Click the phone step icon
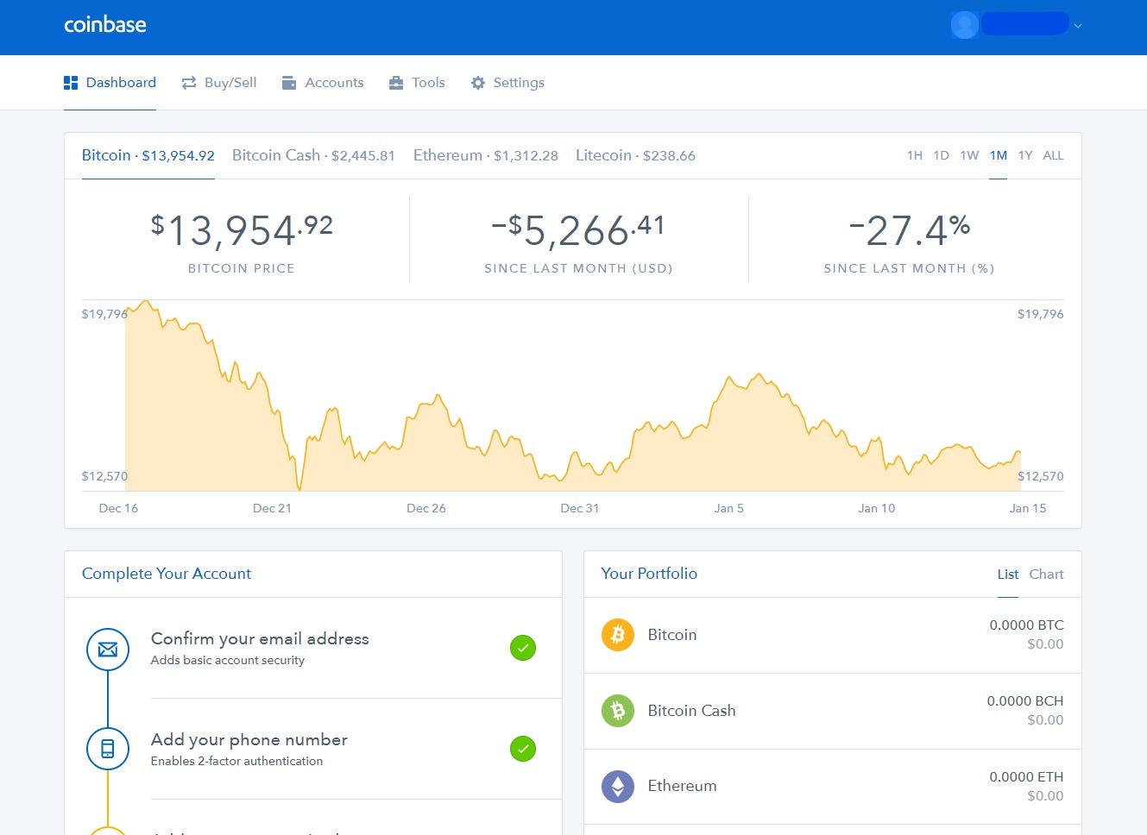This screenshot has width=1147, height=835. pos(108,749)
